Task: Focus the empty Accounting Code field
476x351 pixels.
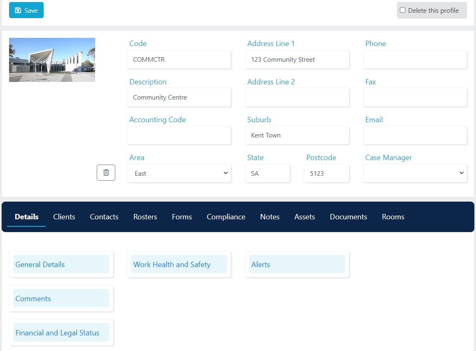Action: pyautogui.click(x=179, y=135)
